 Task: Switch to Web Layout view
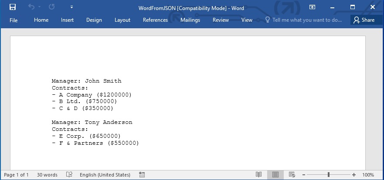click(292, 175)
